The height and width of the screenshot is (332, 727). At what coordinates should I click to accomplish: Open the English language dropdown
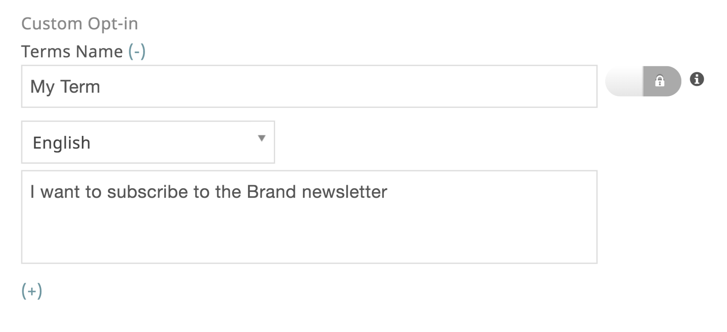point(148,142)
